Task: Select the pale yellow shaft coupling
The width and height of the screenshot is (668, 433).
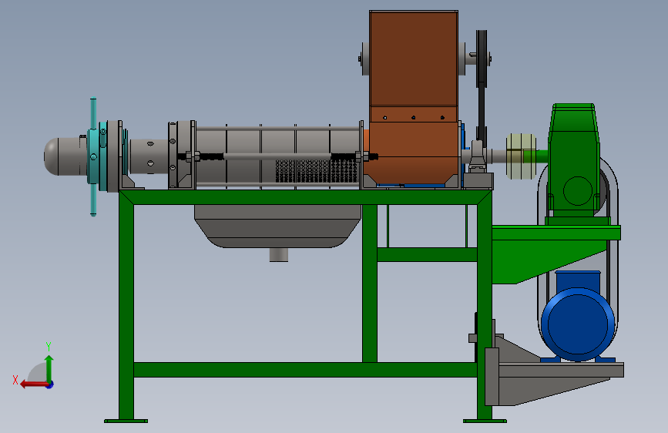Action: pyautogui.click(x=521, y=156)
